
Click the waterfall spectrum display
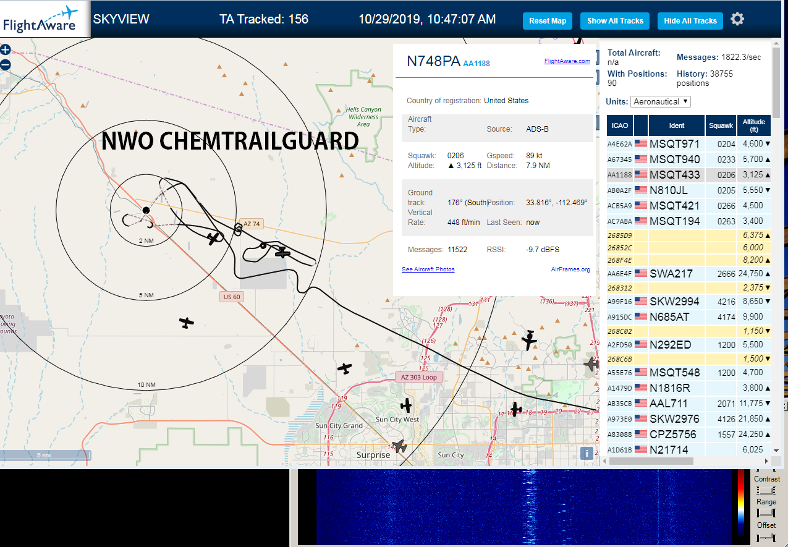(x=523, y=507)
